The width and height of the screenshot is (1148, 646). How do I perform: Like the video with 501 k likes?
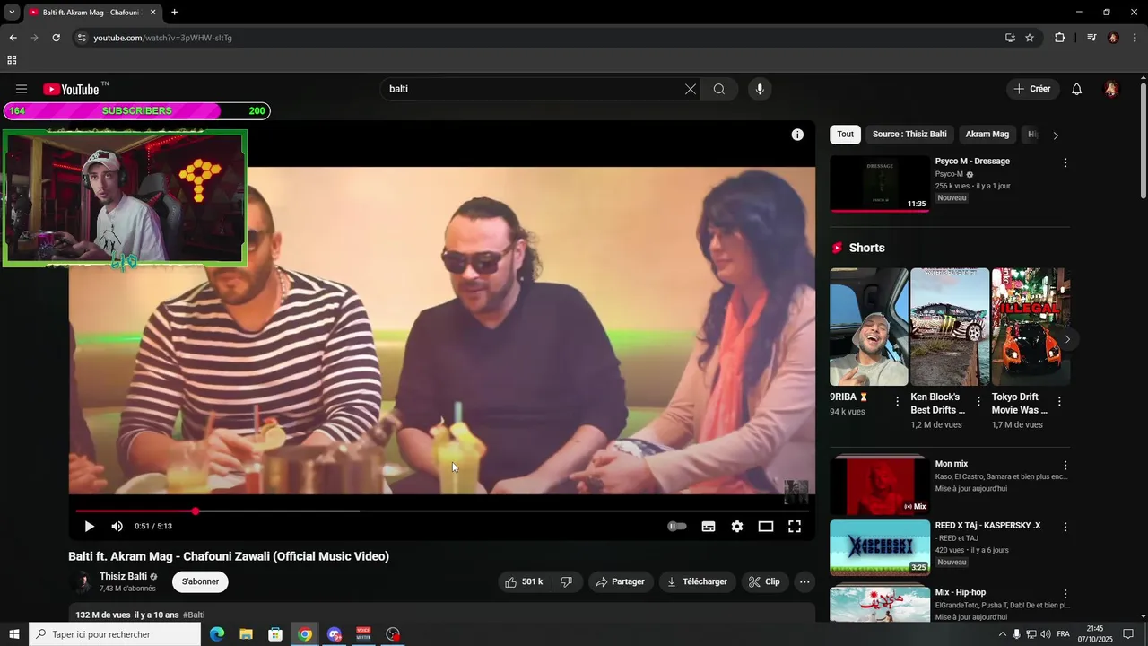click(525, 581)
